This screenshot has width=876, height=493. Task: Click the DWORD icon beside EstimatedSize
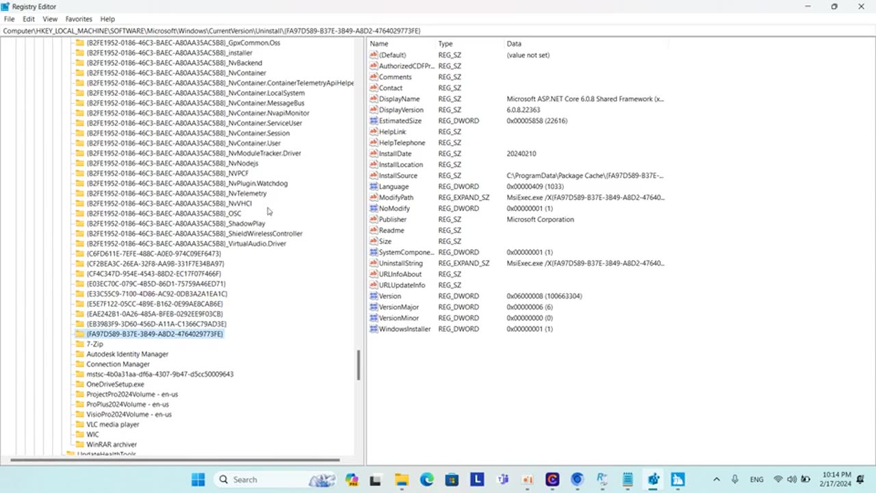pos(374,121)
